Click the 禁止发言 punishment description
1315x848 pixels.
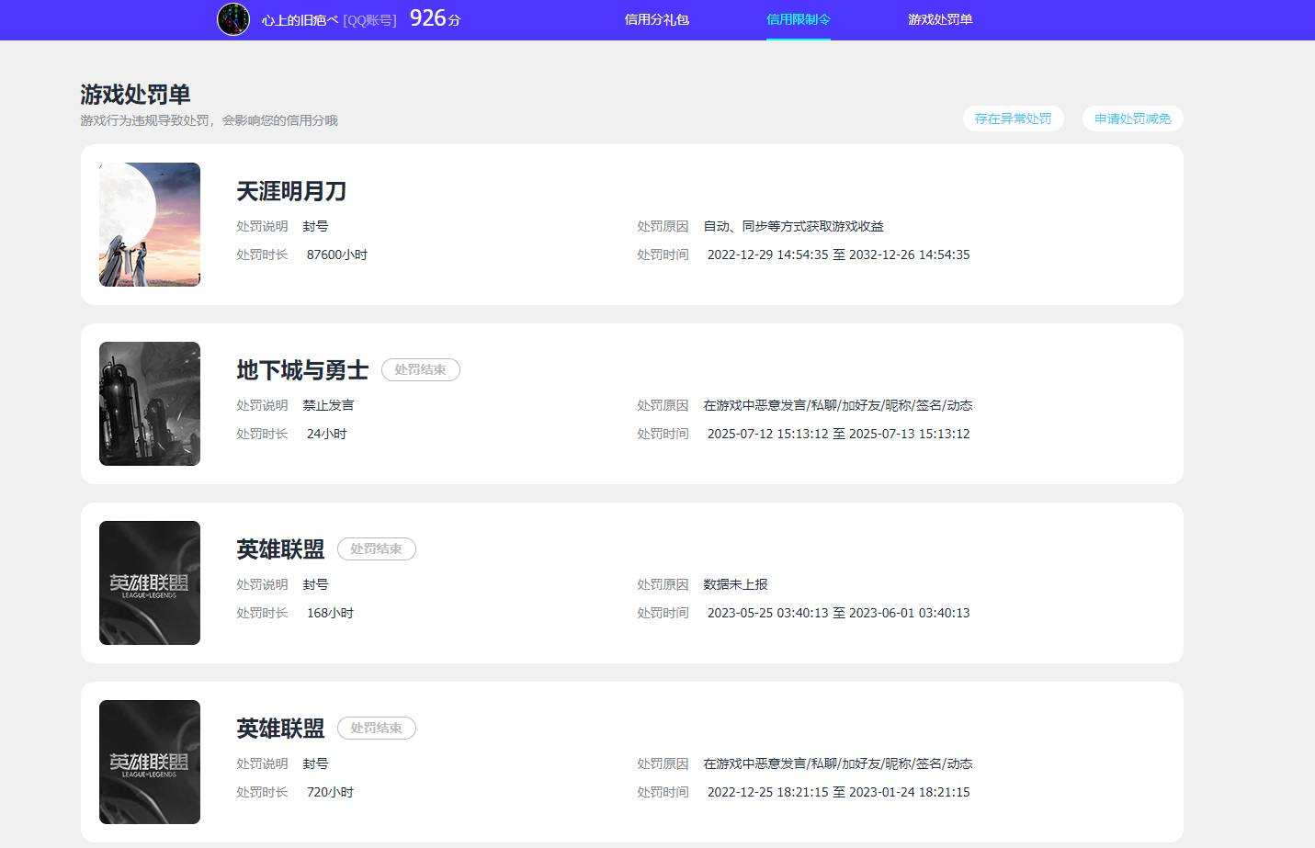(328, 405)
